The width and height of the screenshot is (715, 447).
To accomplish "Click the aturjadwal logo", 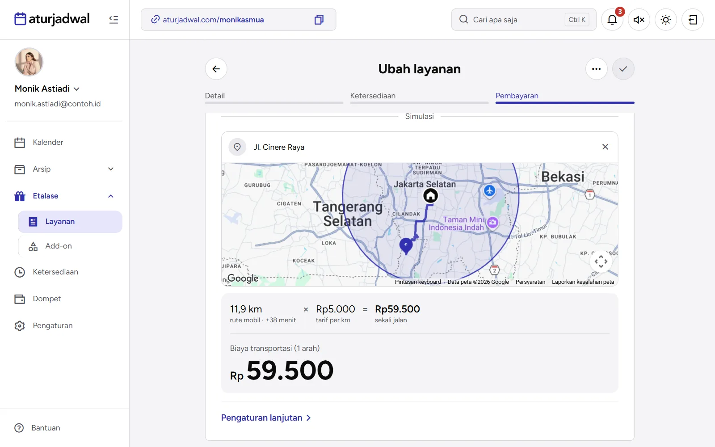I will click(52, 19).
